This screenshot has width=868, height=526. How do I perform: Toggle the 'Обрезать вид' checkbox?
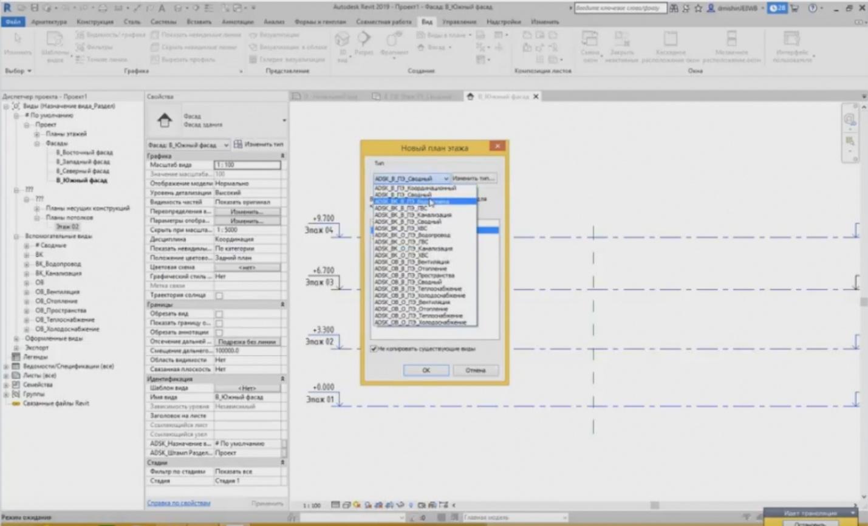tap(219, 314)
